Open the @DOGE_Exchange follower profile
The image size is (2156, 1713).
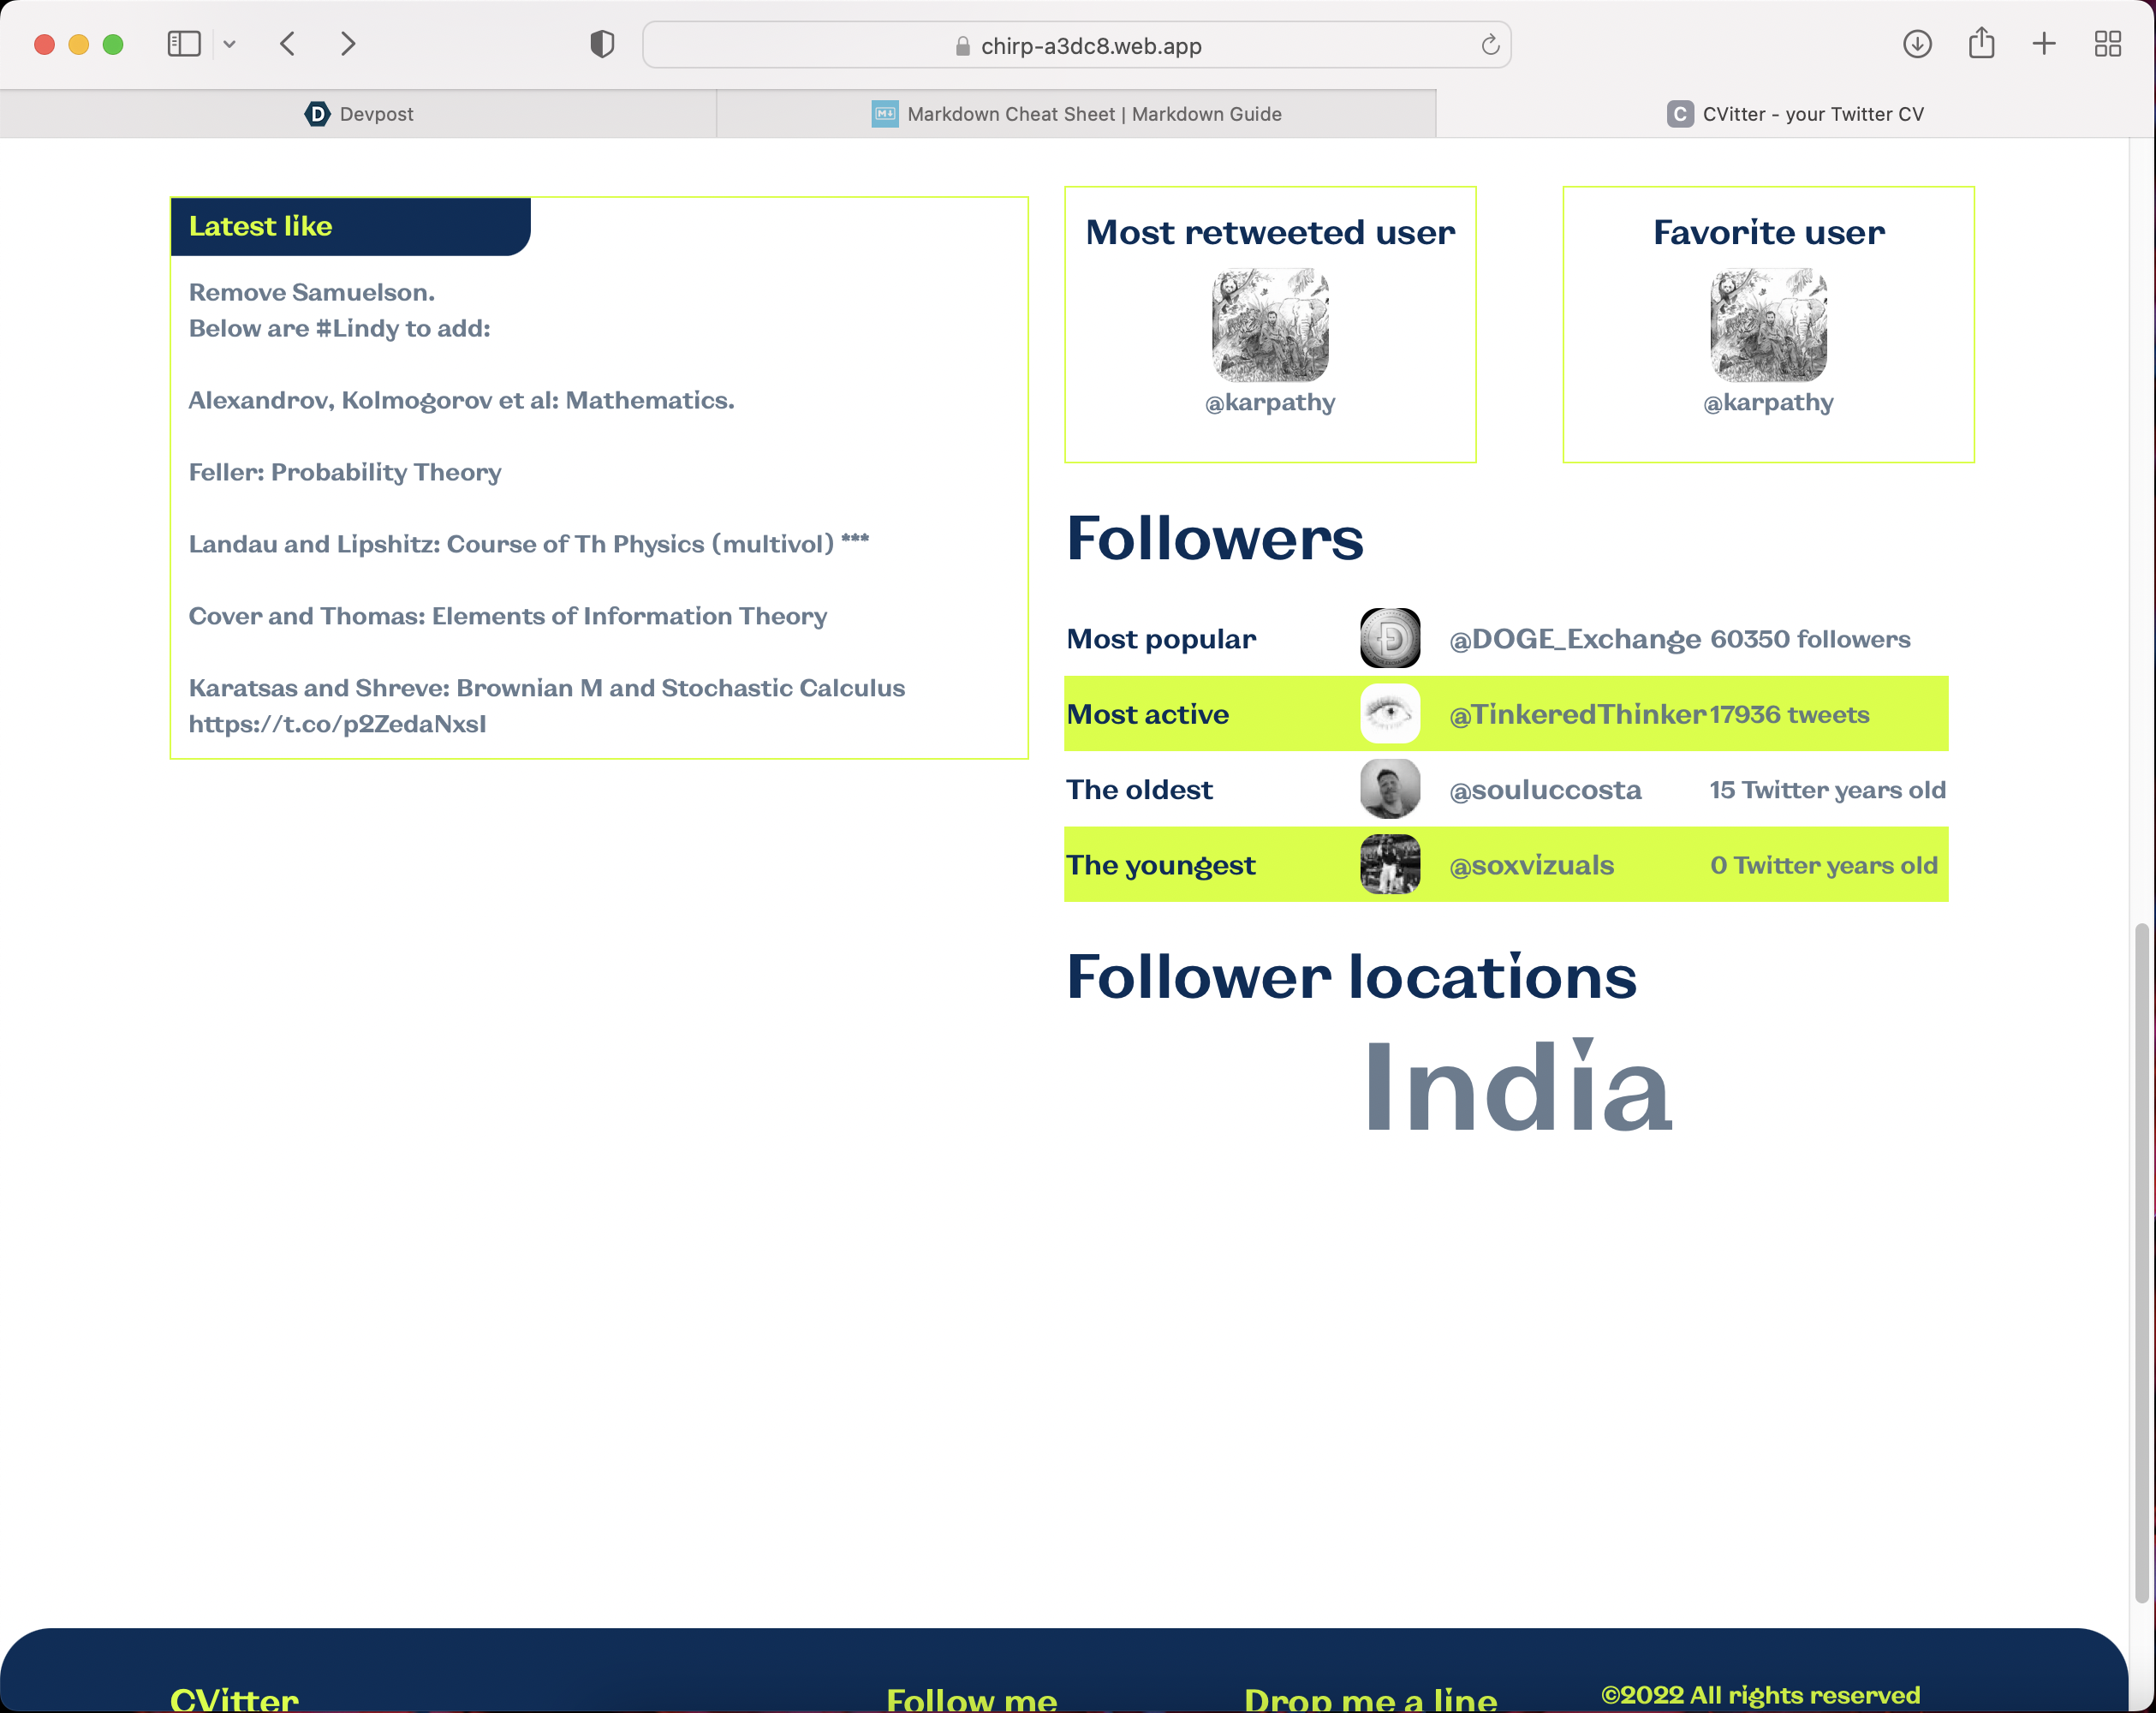1574,638
